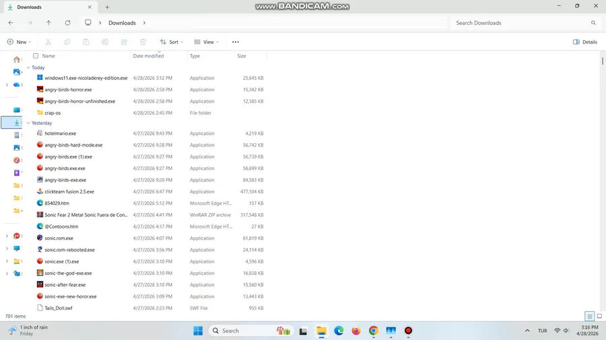Go back with the left arrow

click(11, 23)
